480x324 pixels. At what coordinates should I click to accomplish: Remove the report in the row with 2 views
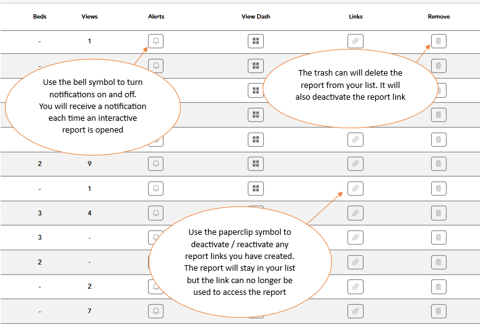tap(439, 286)
